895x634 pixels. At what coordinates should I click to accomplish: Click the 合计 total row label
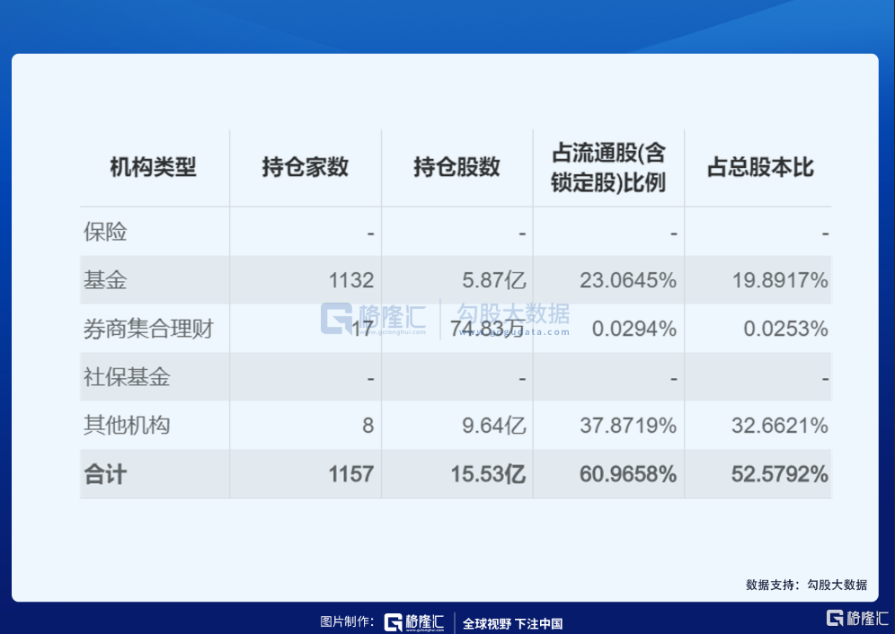pyautogui.click(x=105, y=474)
